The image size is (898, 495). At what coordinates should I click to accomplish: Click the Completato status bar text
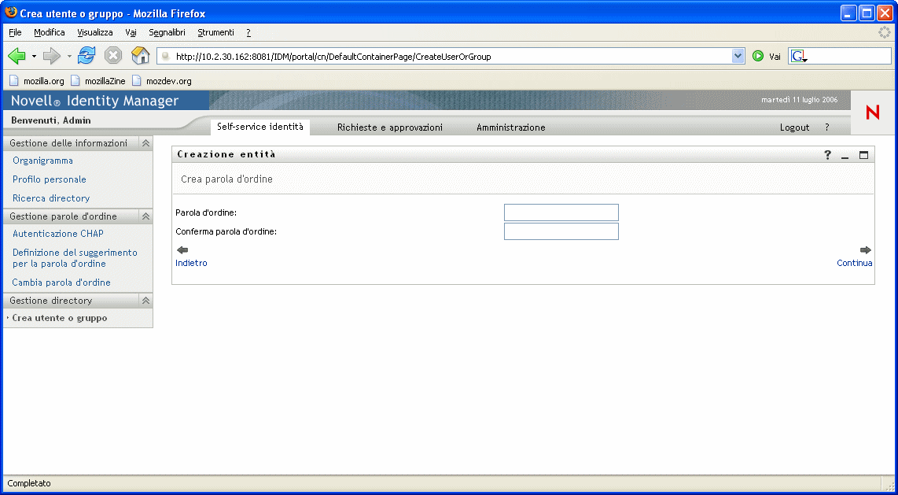tap(29, 483)
